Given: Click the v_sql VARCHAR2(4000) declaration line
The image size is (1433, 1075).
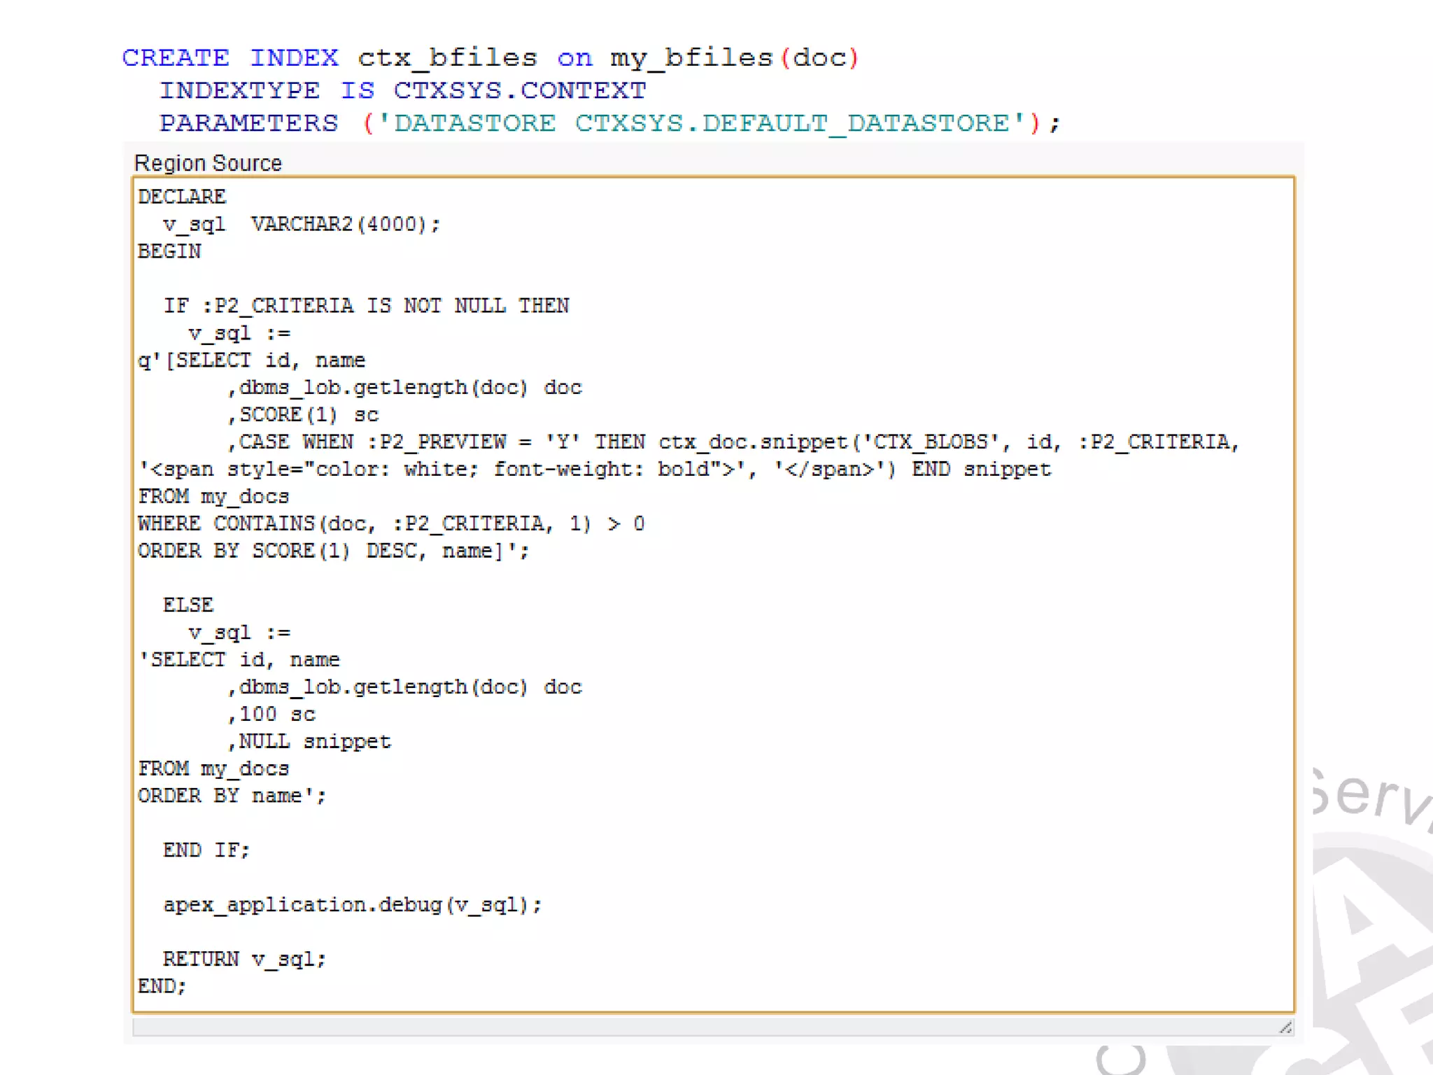Looking at the screenshot, I should pyautogui.click(x=301, y=224).
